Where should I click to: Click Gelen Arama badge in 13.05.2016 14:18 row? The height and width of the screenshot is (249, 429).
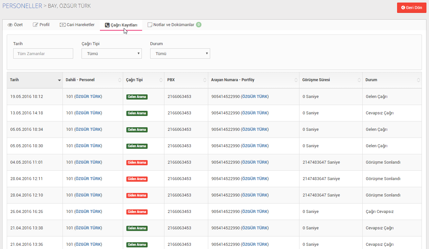coord(137,113)
